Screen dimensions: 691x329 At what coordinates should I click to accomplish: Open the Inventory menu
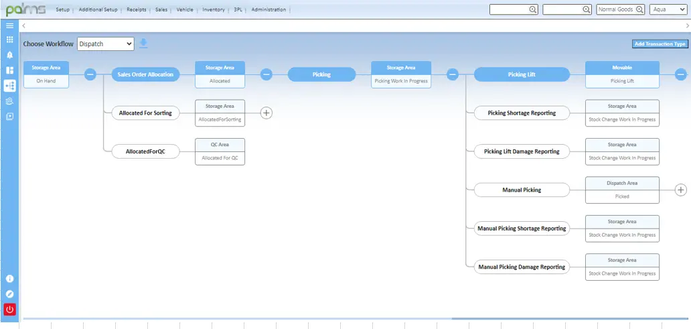click(x=214, y=10)
